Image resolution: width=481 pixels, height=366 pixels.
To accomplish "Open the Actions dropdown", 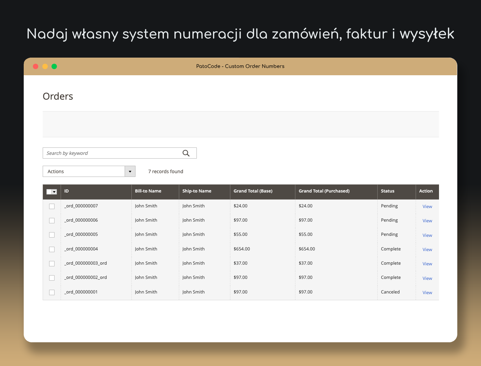I will coord(84,171).
